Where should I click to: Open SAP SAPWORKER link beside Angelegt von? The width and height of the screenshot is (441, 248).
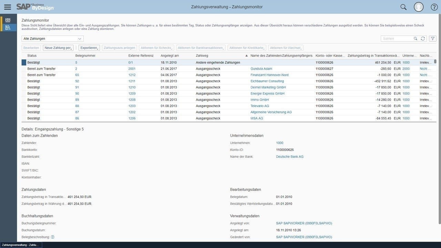(x=304, y=223)
